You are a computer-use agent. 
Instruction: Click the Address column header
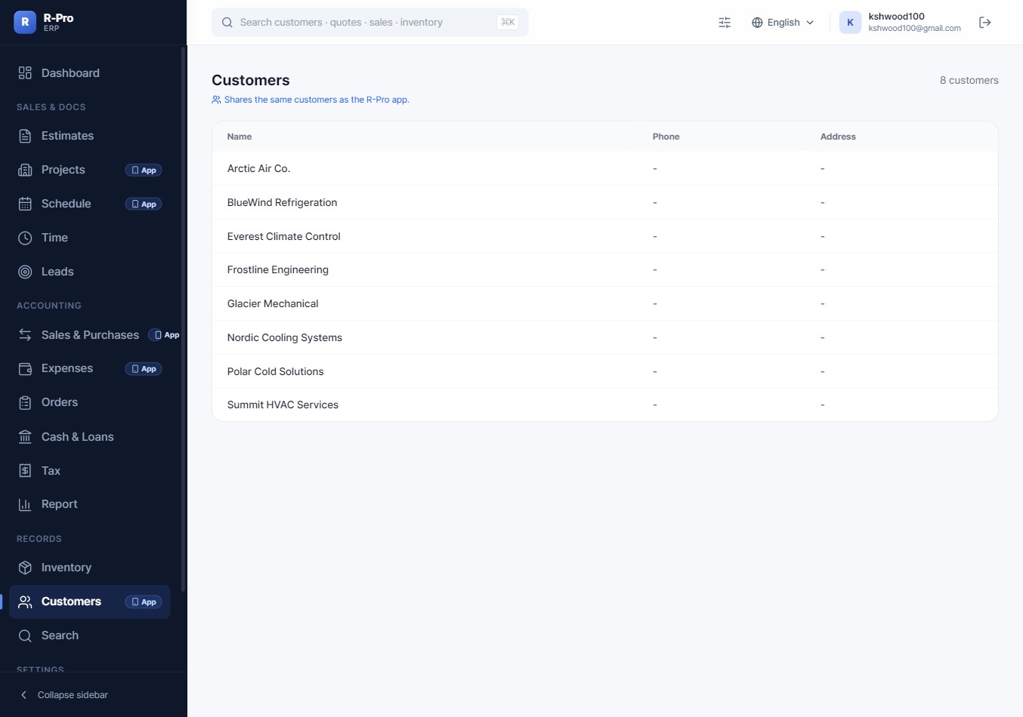click(838, 137)
